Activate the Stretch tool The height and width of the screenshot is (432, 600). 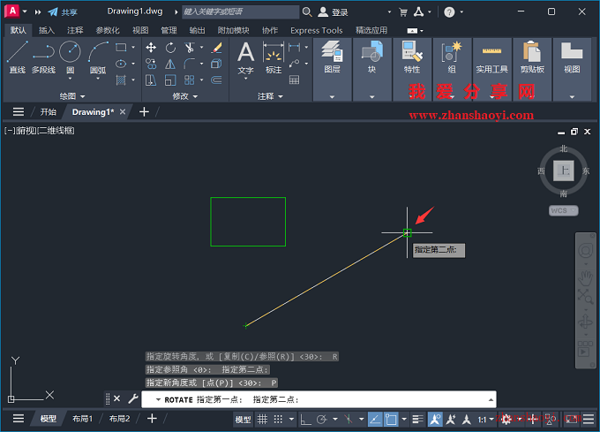click(x=151, y=80)
